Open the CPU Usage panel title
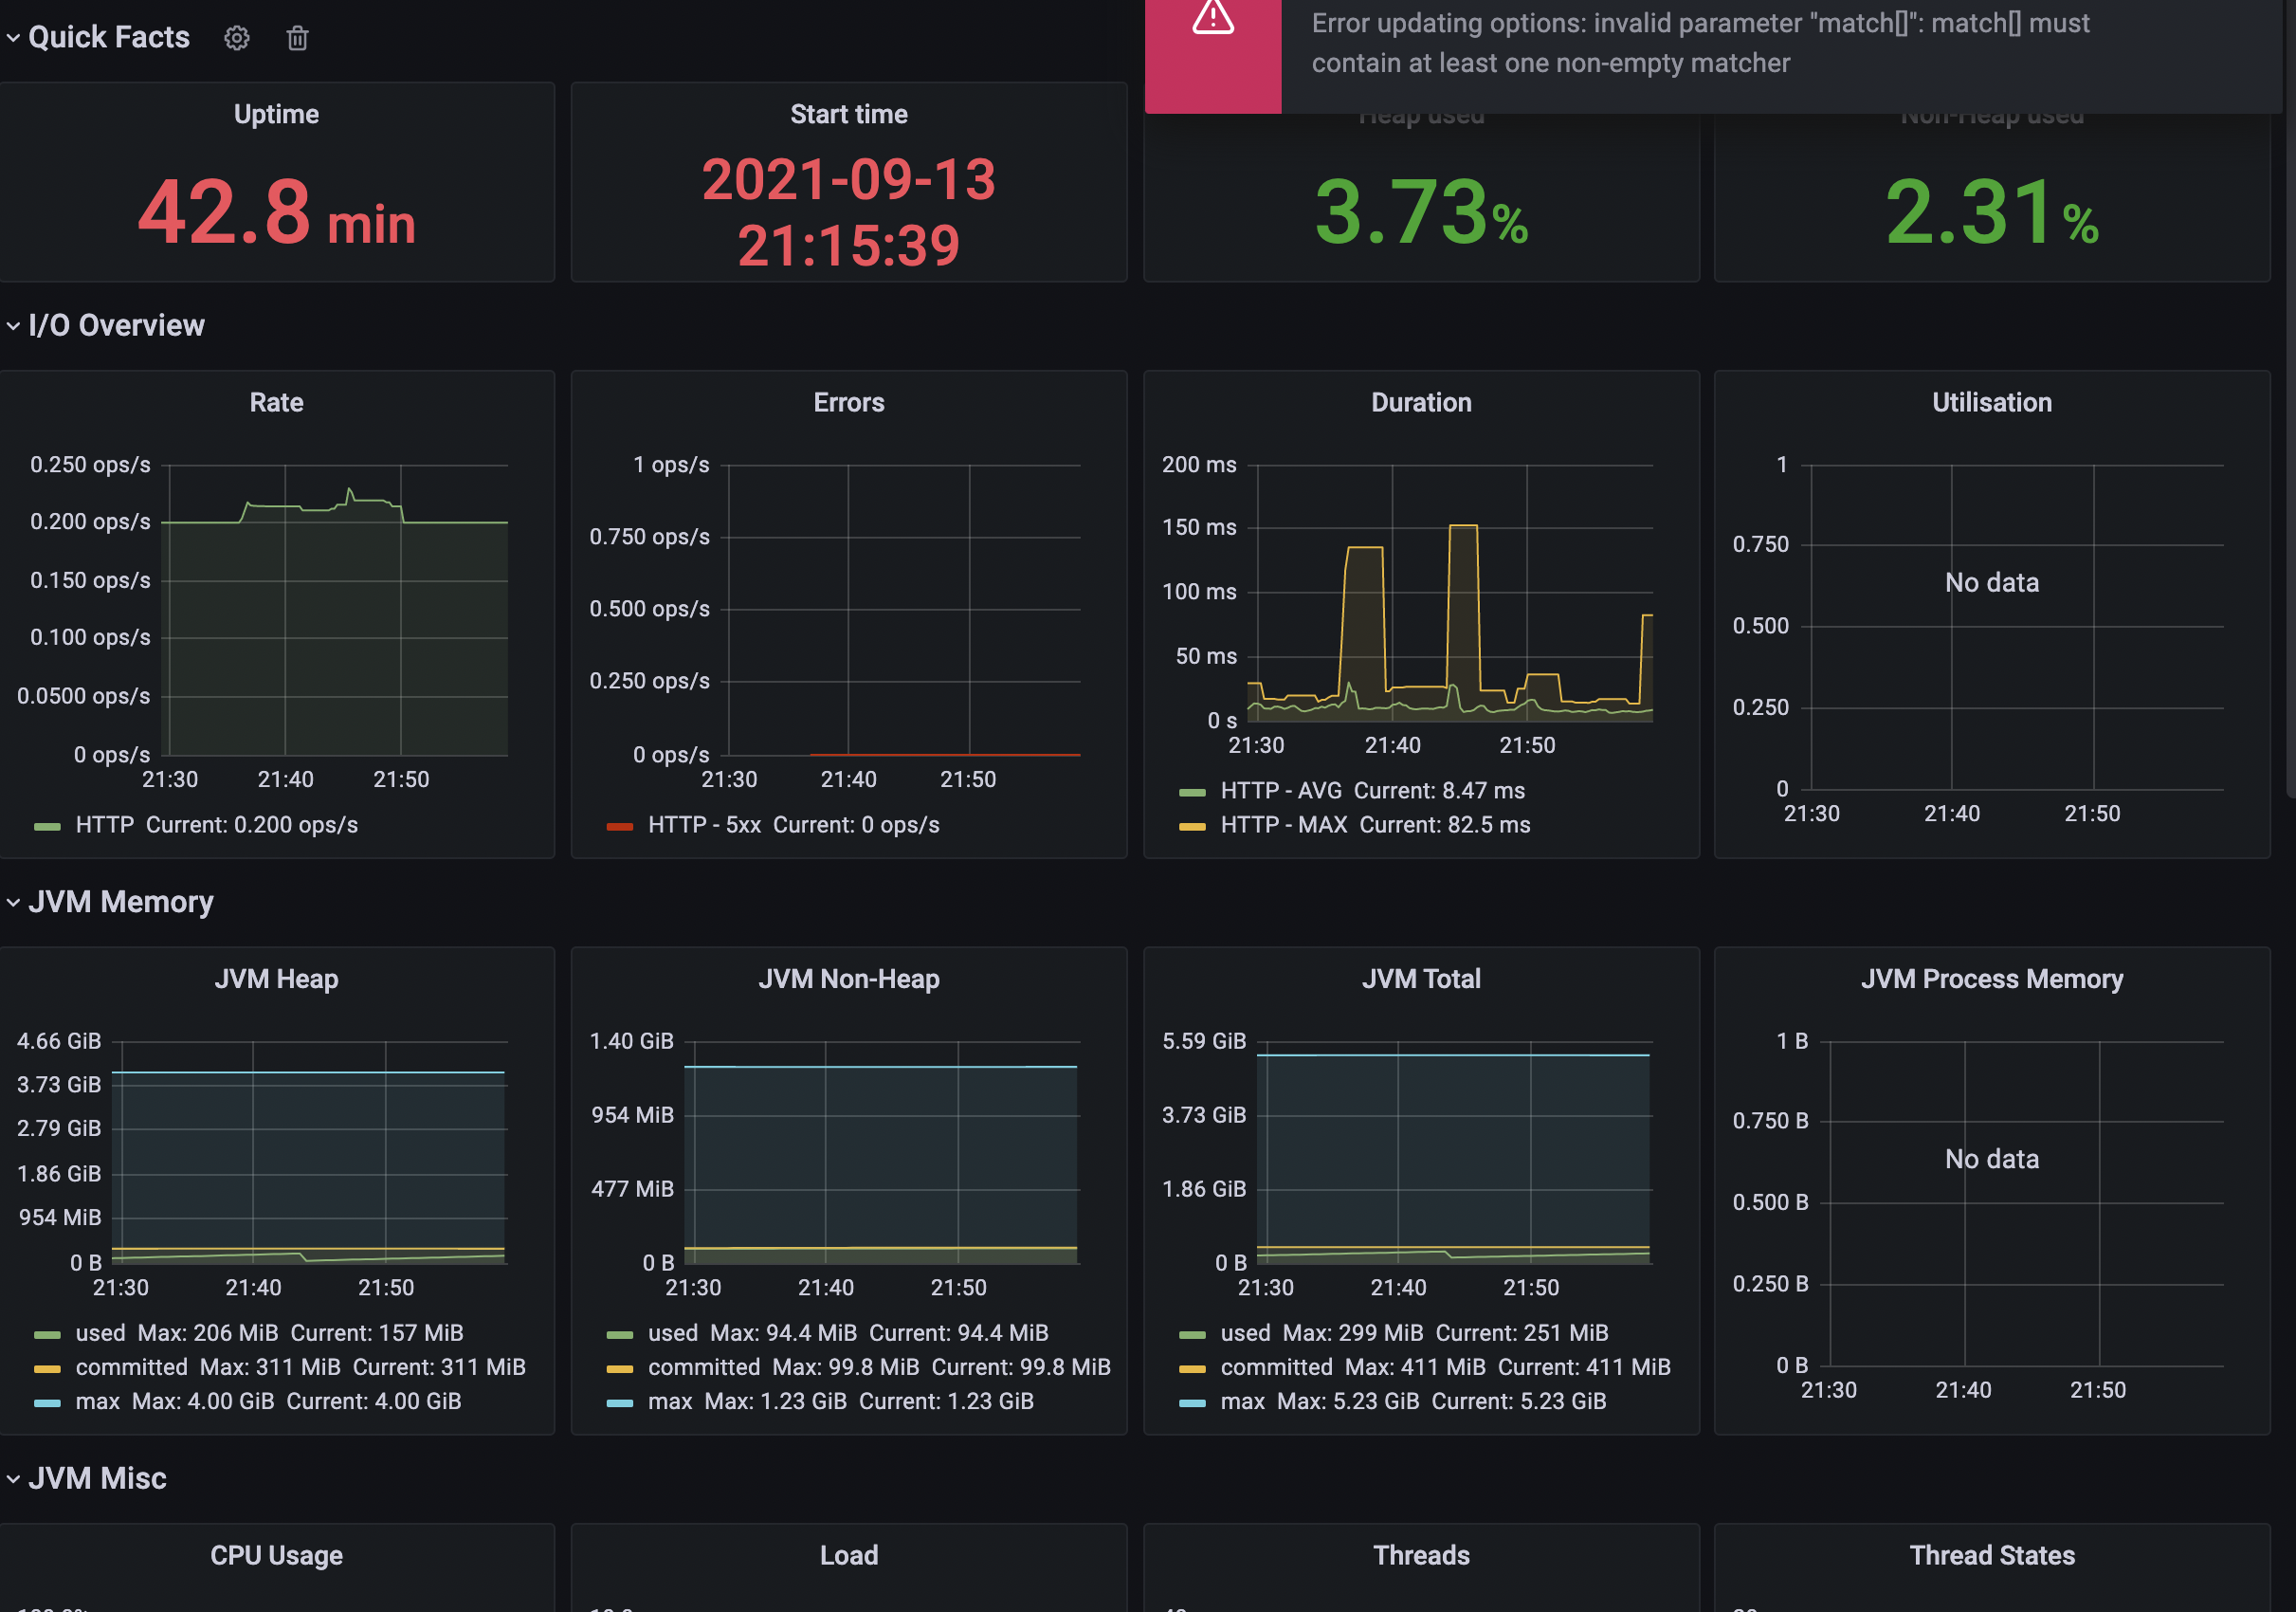Viewport: 2296px width, 1612px height. pyautogui.click(x=276, y=1555)
